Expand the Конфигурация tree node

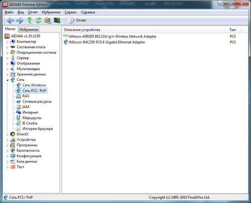(x=7, y=156)
